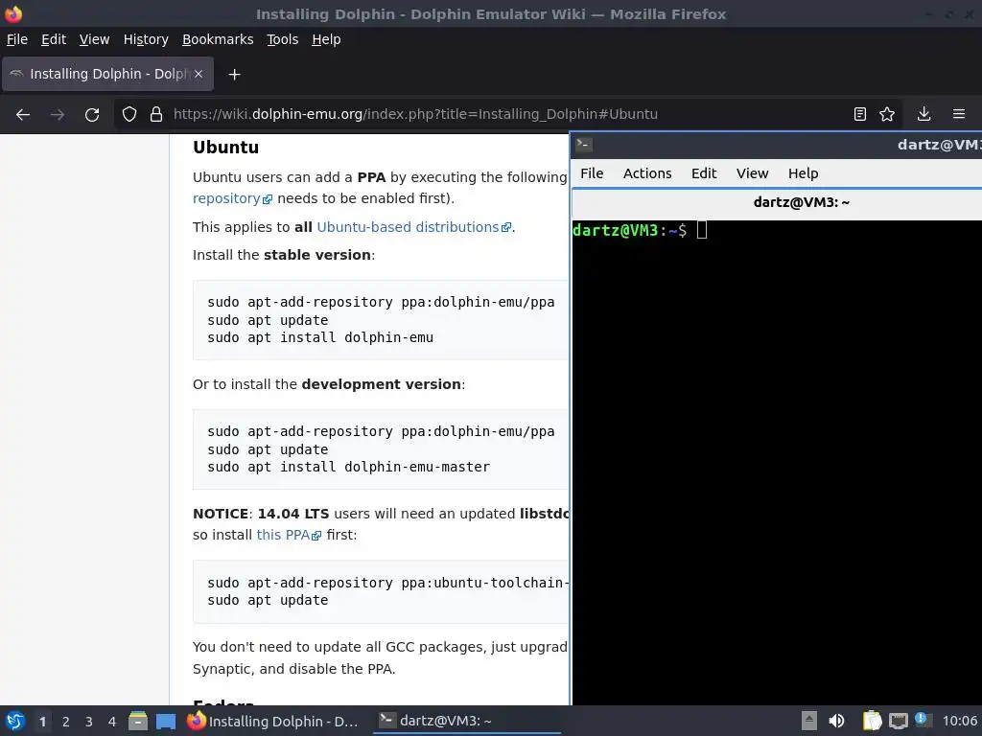982x736 pixels.
Task: Open the 'this PPA' link
Action: coord(289,535)
